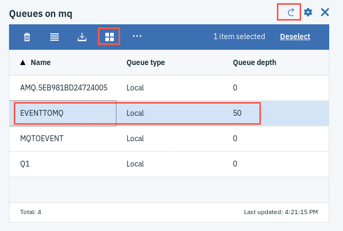
Task: Delete the selected queue with trash icon
Action: coord(27,36)
